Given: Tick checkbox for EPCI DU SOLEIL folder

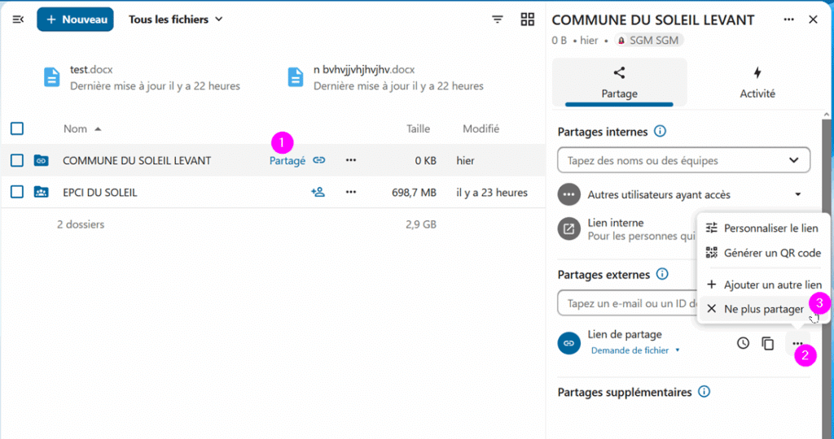Looking at the screenshot, I should tap(17, 192).
